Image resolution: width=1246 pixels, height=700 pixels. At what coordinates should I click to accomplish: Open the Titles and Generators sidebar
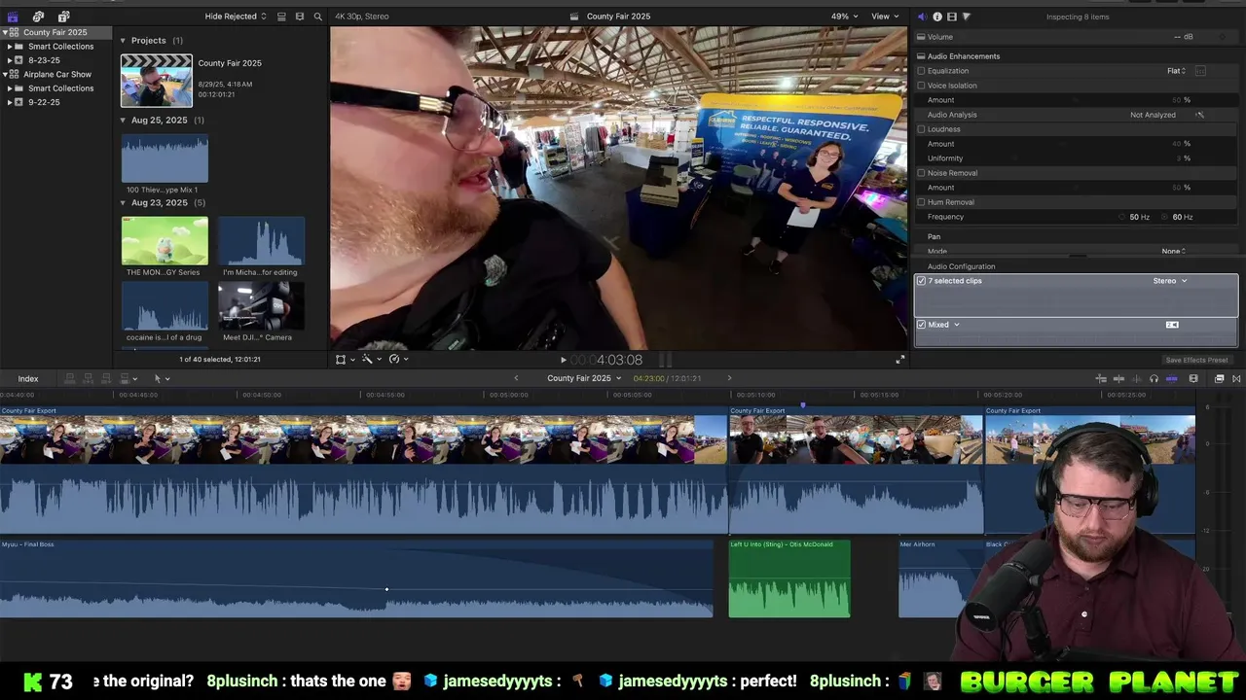63,17
